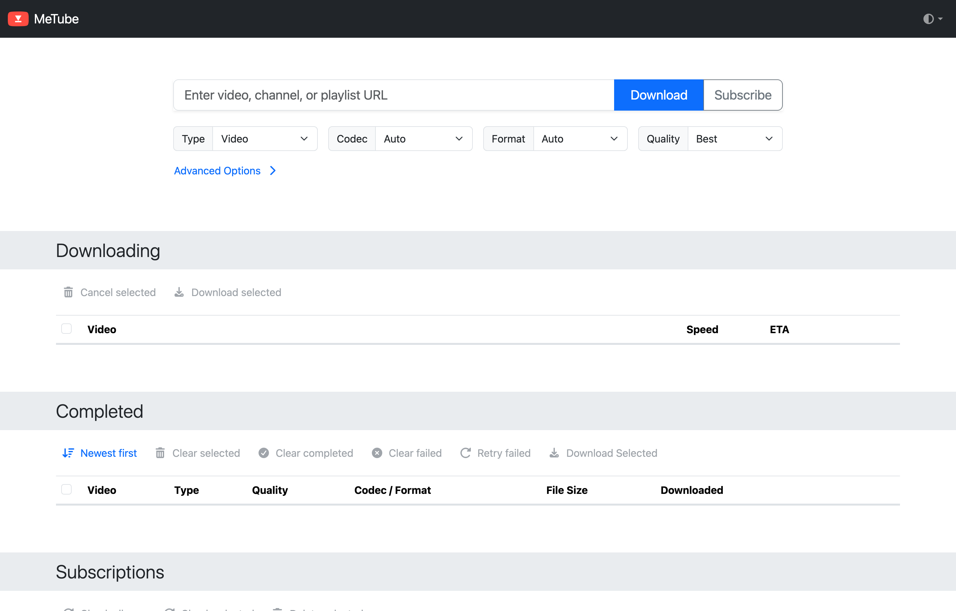Click the Format label
The width and height of the screenshot is (956, 611).
(x=509, y=139)
